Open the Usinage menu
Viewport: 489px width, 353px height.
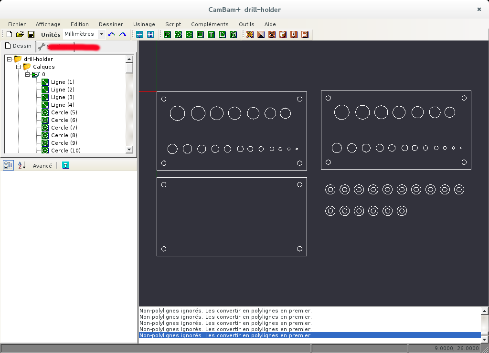click(x=144, y=24)
